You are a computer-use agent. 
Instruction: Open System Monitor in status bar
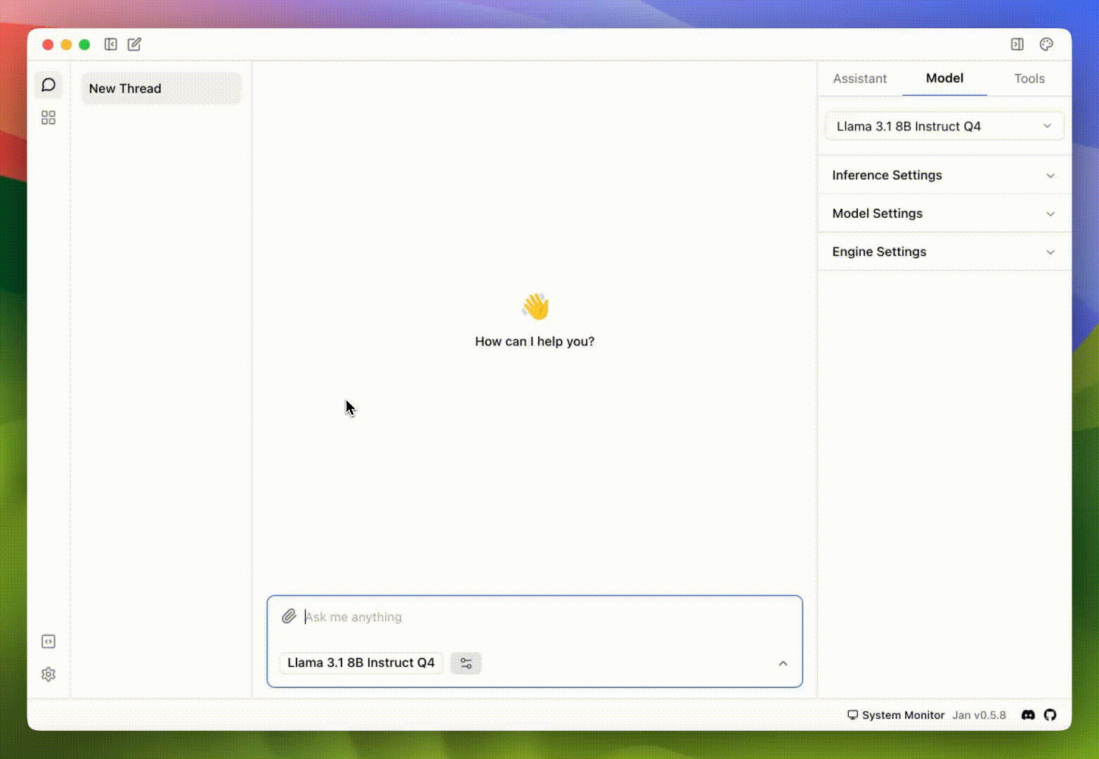(x=896, y=715)
